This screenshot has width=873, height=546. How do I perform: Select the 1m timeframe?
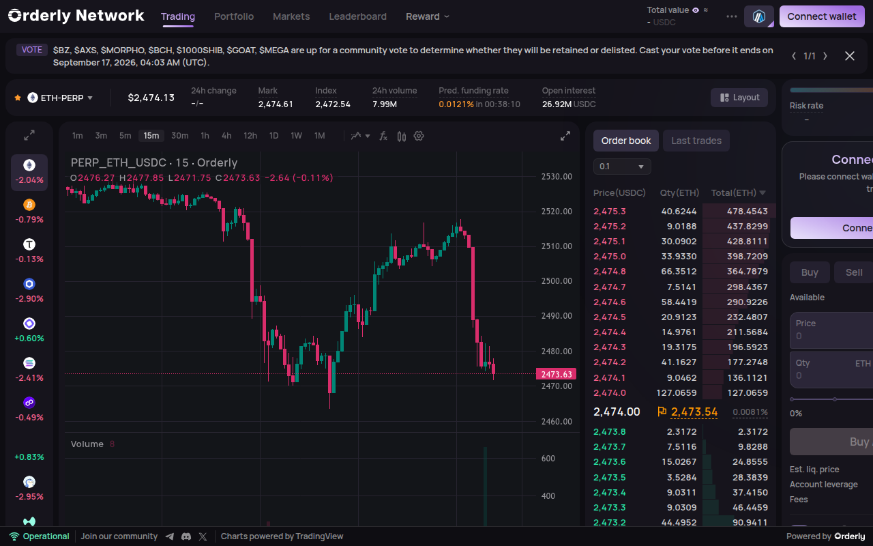78,136
